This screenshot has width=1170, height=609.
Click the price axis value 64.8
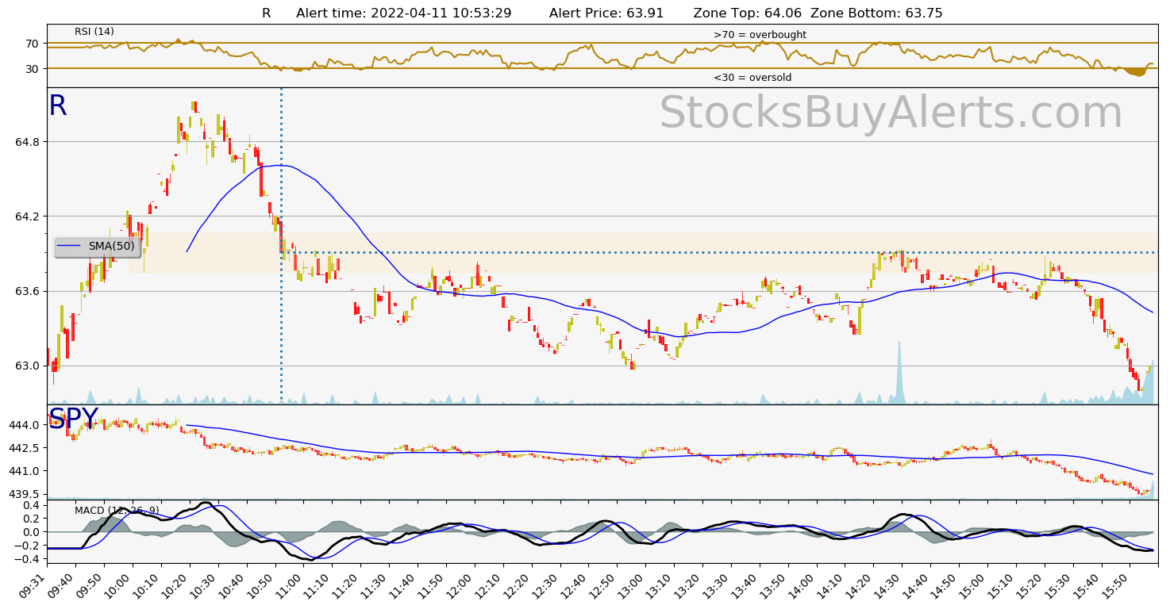(27, 142)
